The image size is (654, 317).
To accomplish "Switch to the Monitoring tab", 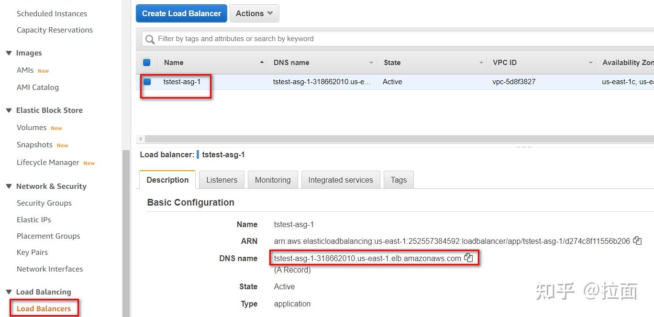I will [273, 180].
